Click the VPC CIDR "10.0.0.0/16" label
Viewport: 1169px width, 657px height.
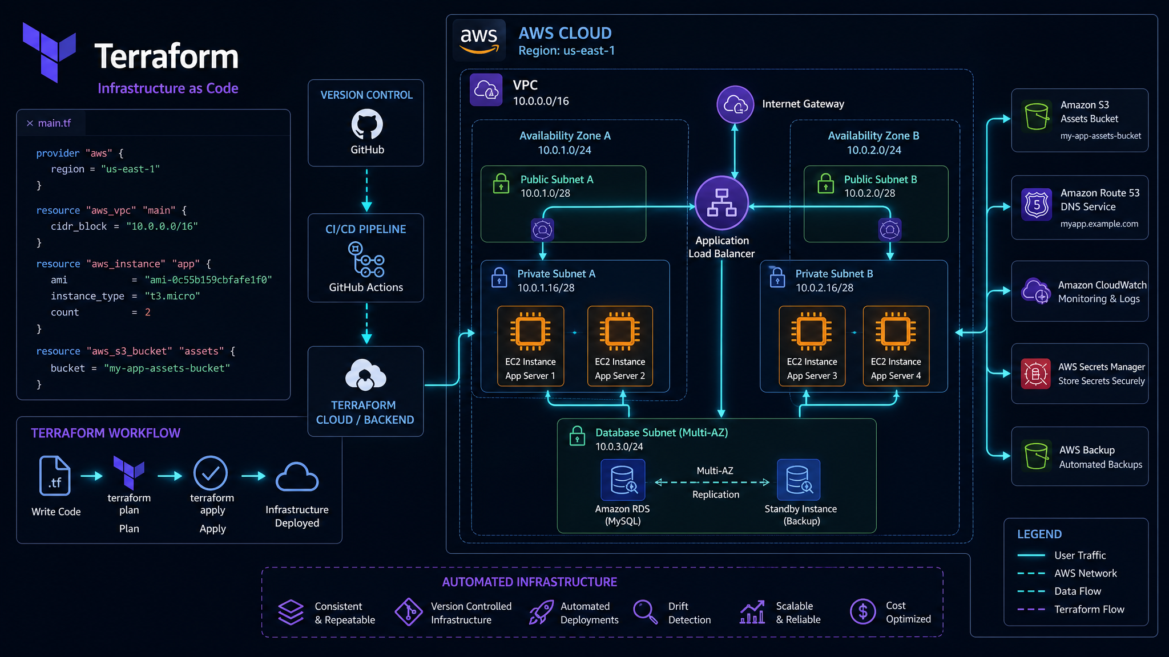coord(541,102)
